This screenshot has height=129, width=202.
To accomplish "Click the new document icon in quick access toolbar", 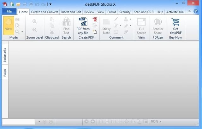I will tap(12, 4).
